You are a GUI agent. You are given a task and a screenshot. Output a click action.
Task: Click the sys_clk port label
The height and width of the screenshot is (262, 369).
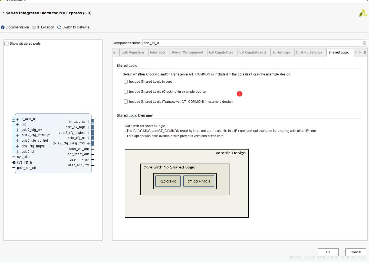tap(23, 157)
